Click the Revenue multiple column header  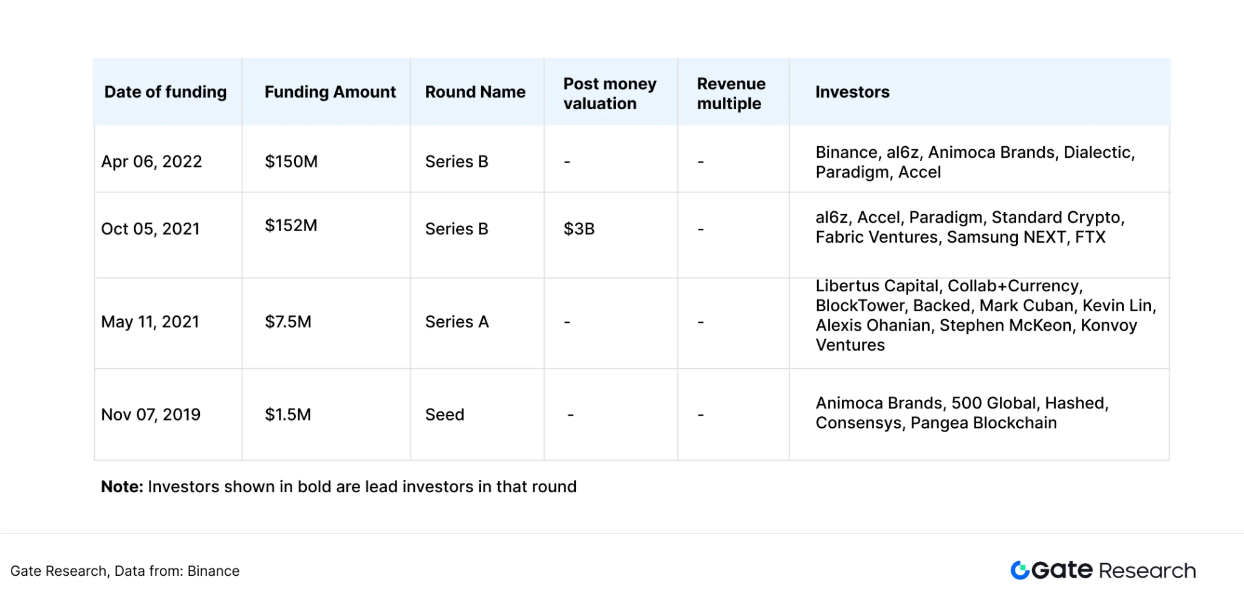(x=731, y=93)
